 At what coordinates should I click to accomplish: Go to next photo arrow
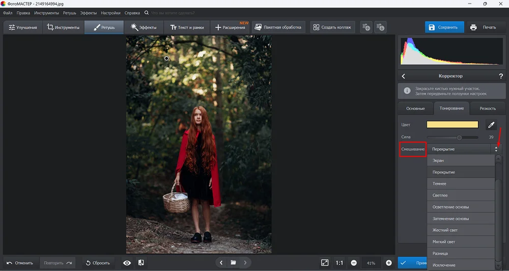(x=245, y=262)
